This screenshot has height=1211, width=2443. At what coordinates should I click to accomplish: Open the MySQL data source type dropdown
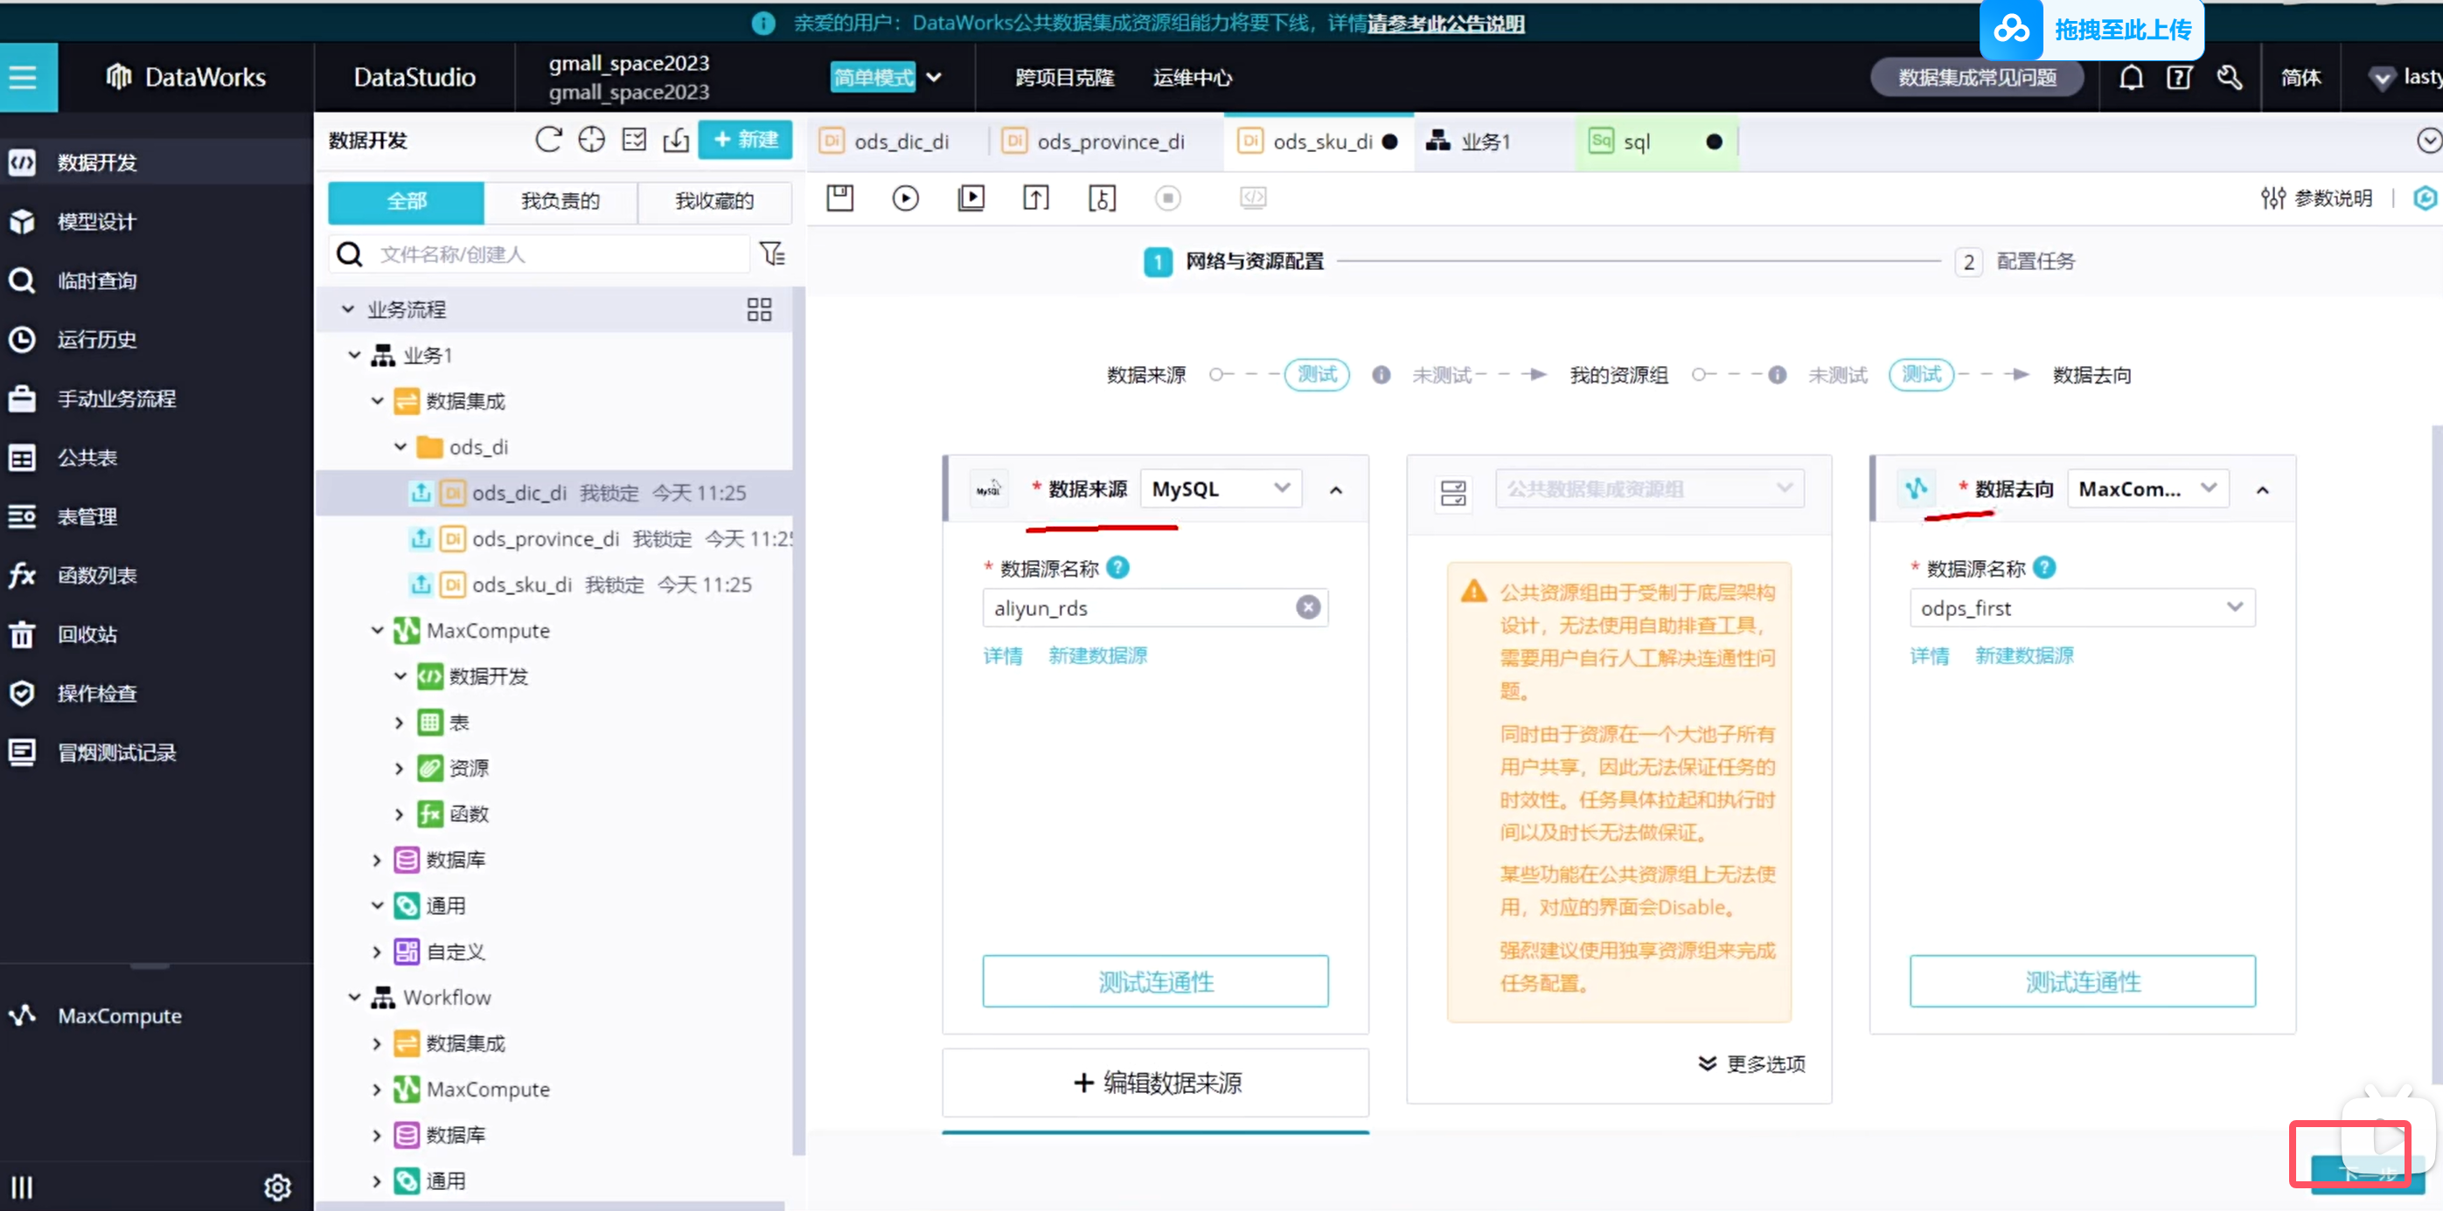click(x=1220, y=489)
